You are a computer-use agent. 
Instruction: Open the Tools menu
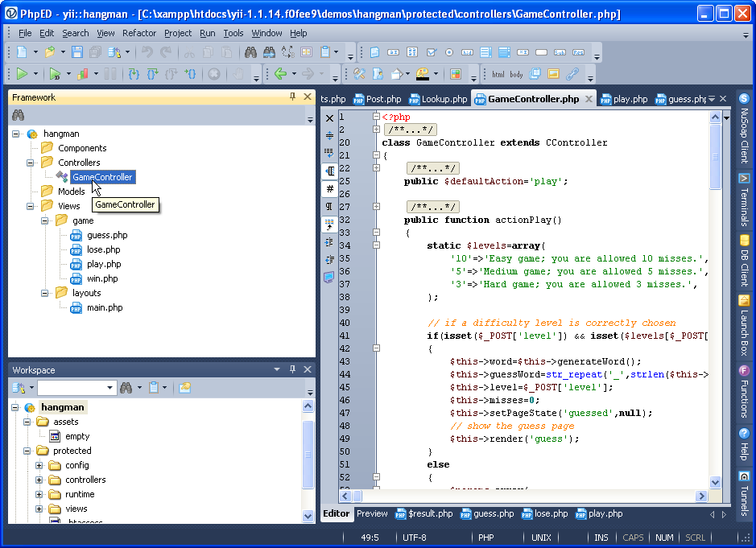pyautogui.click(x=233, y=33)
